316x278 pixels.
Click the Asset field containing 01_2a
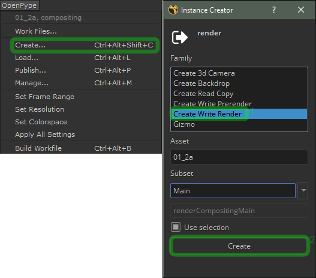point(239,157)
